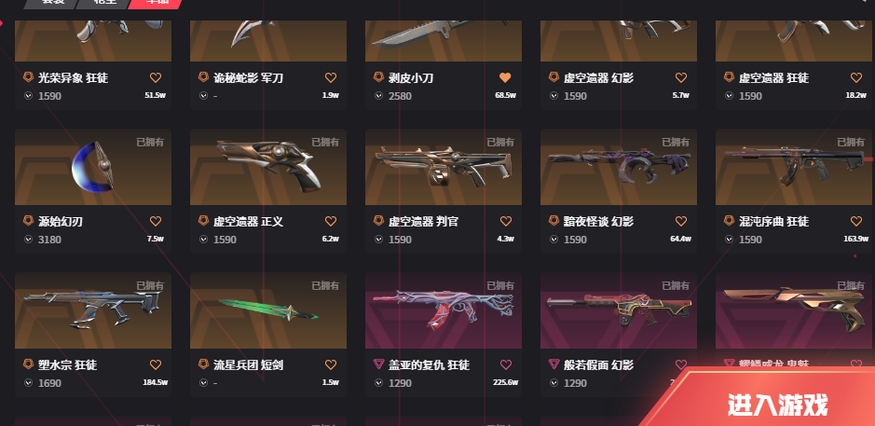The image size is (875, 426).
Task: Click tier badge icon beside 源始幻刃
Action: [29, 221]
